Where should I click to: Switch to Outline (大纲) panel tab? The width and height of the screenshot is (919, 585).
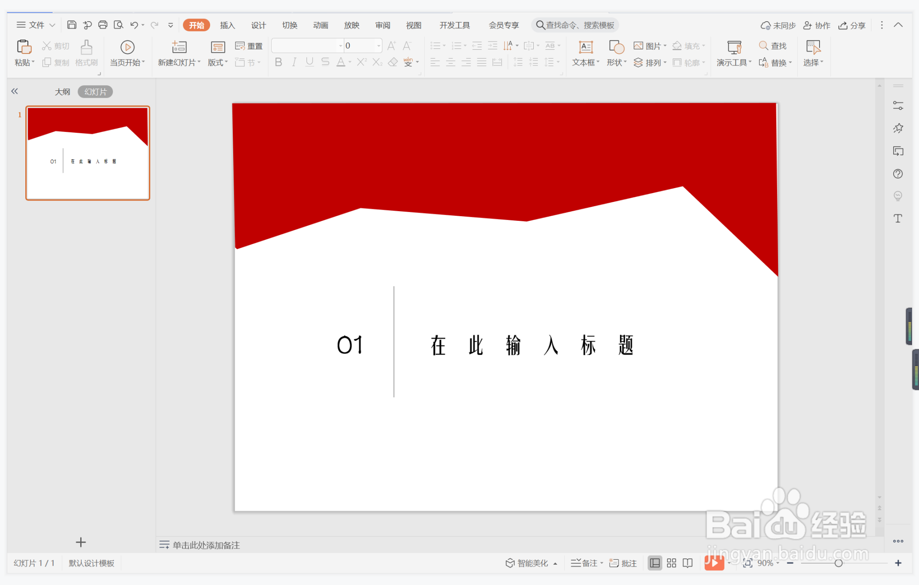(x=62, y=92)
